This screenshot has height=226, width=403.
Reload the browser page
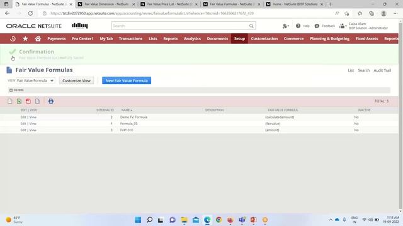[30, 13]
